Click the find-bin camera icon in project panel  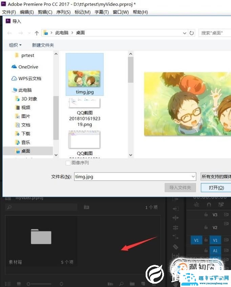point(86,207)
